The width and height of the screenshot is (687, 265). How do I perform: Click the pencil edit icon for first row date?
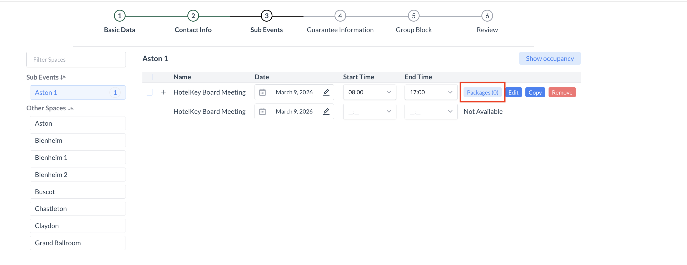click(x=326, y=92)
